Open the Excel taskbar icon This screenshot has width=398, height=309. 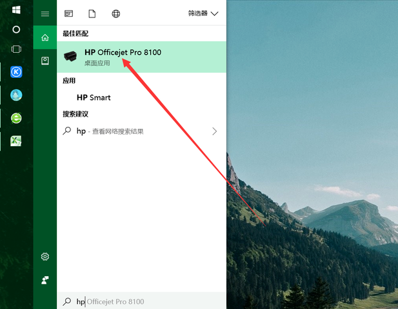tap(16, 141)
